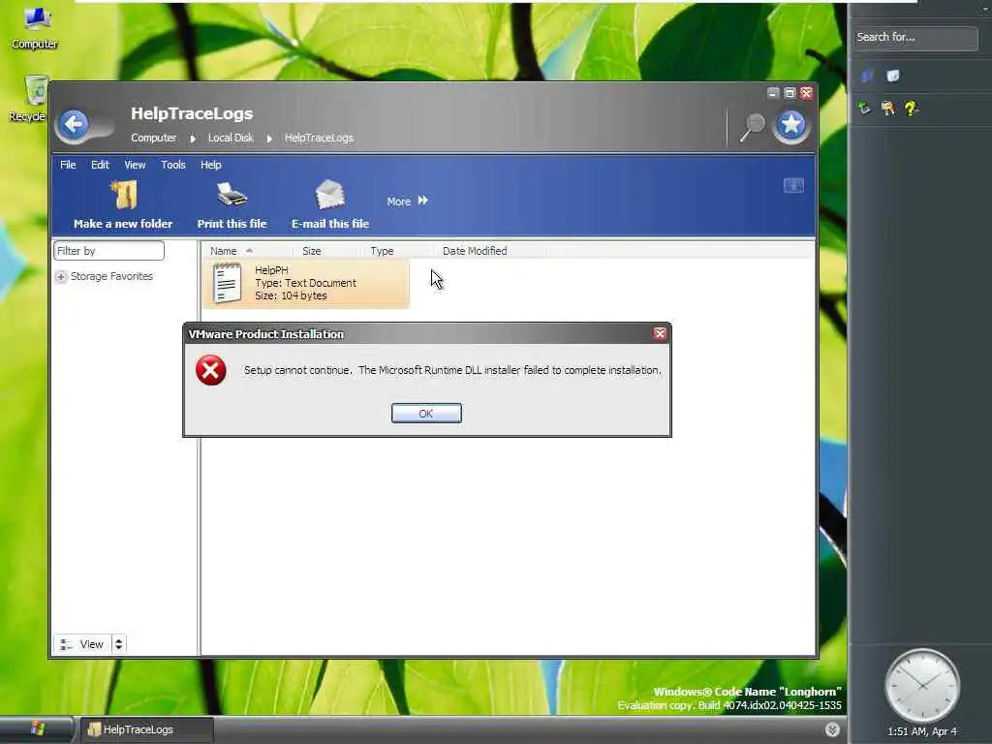Minimize the HelpTraceLogs window
The height and width of the screenshot is (744, 992).
(772, 93)
